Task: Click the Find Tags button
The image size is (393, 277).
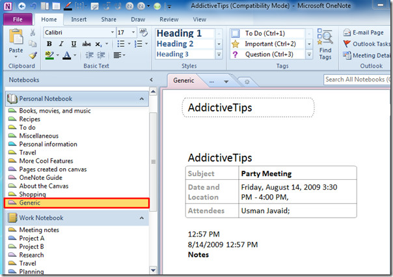Action: pyautogui.click(x=325, y=44)
